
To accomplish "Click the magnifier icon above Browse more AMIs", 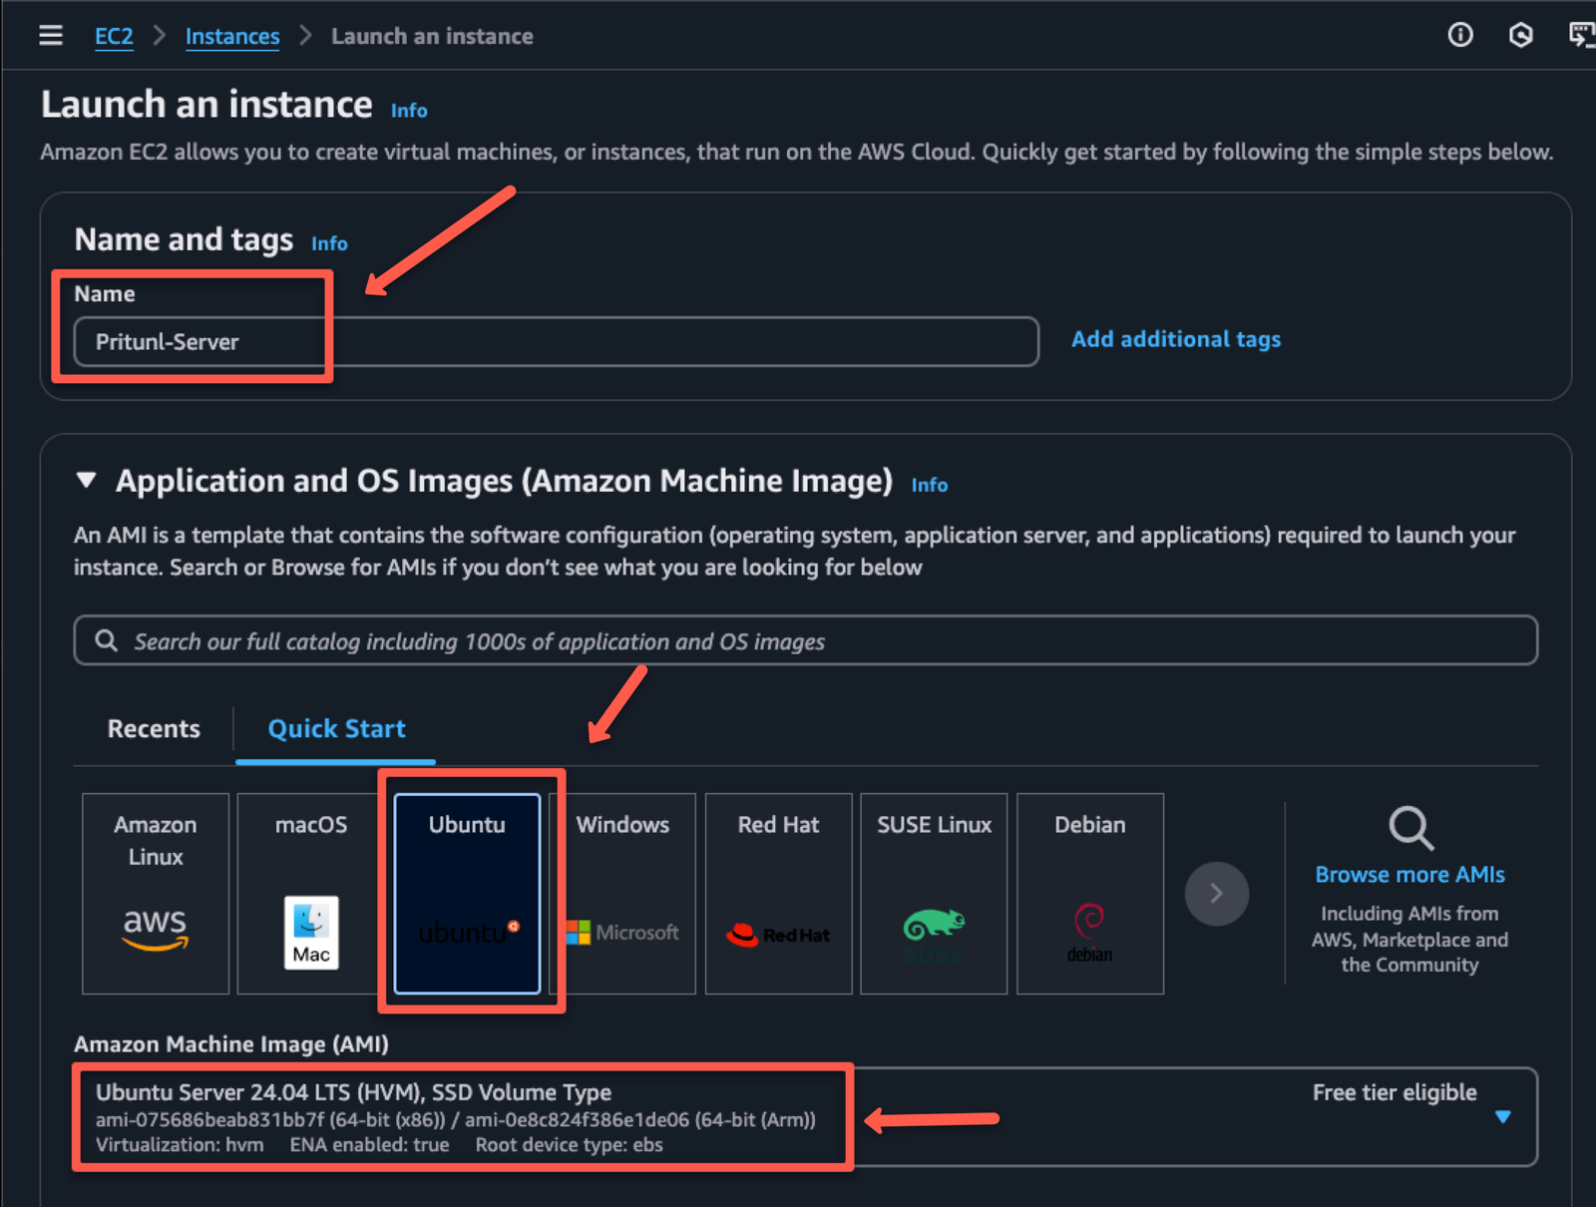I will [1409, 827].
